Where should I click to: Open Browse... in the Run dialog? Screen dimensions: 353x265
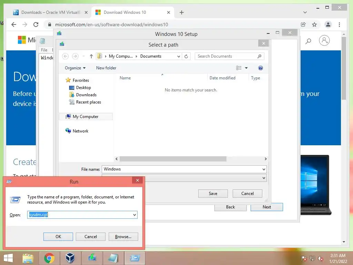tap(123, 237)
